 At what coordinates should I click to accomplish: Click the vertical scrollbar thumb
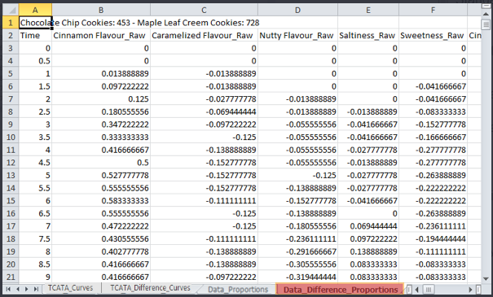pyautogui.click(x=486, y=24)
